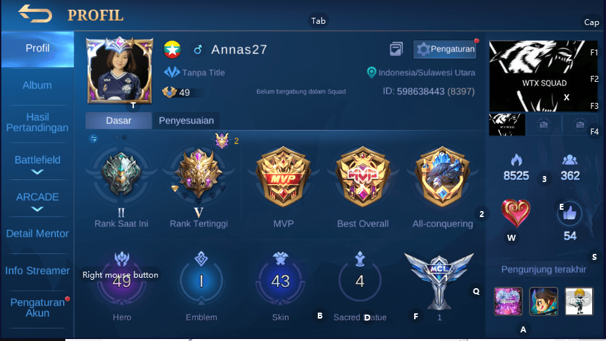
Task: Expand the Battlefield section
Action: pyautogui.click(x=38, y=165)
